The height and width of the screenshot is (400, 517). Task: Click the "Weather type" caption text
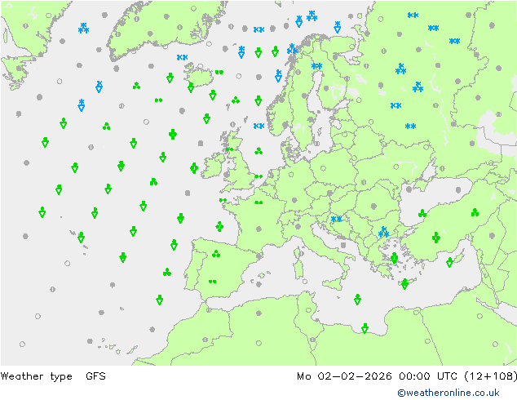(36, 376)
